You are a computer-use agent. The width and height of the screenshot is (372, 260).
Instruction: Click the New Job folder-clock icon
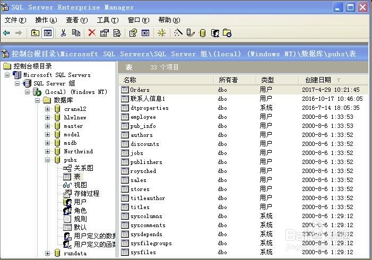coord(227,33)
